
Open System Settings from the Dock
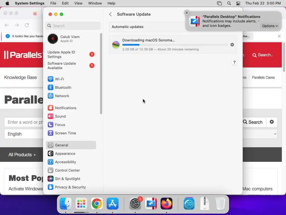click(x=135, y=204)
